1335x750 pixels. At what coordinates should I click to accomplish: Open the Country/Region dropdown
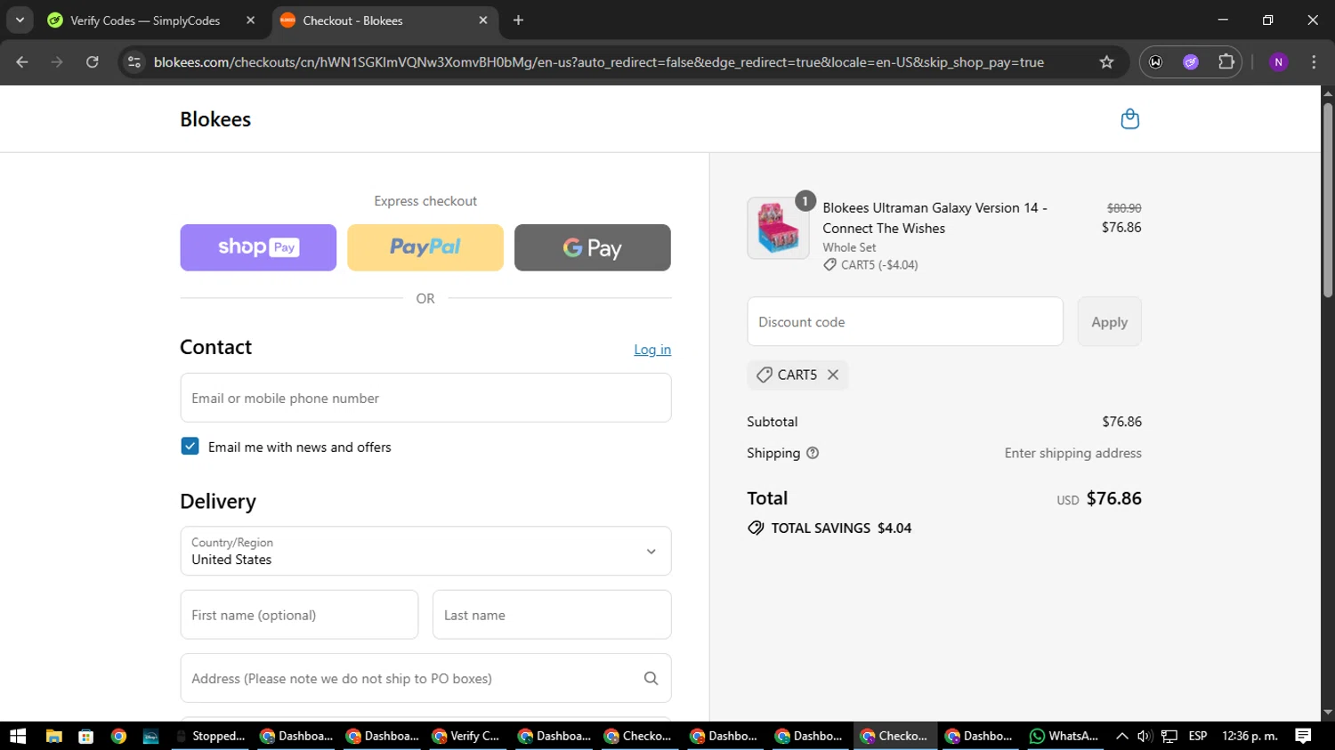[x=425, y=551]
